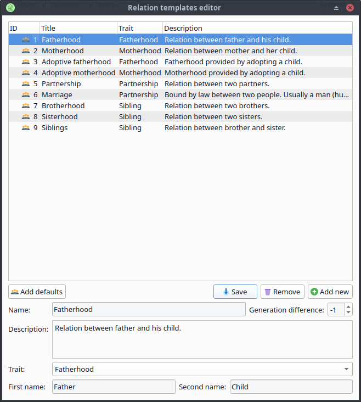The height and width of the screenshot is (402, 361).
Task: Click the application icon in title bar
Action: [x=10, y=8]
